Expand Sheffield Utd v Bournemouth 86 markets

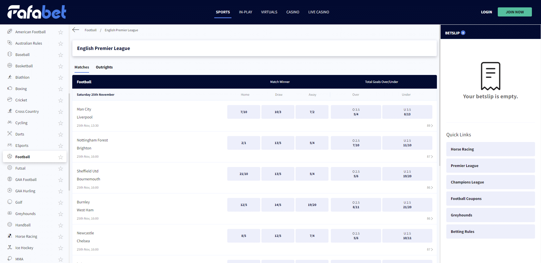pyautogui.click(x=430, y=187)
